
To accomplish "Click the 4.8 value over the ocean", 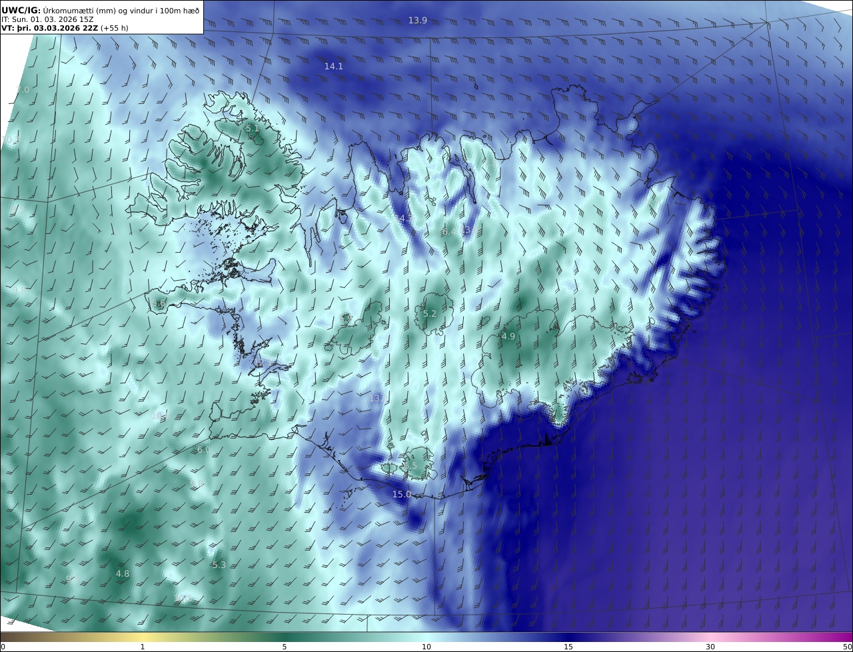I will (x=123, y=573).
